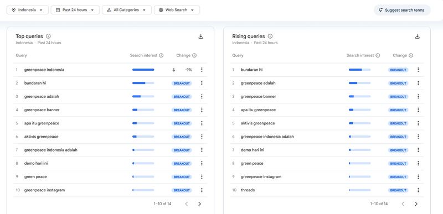443x214 pixels.
Task: Download the Top queries data
Action: 201,36
